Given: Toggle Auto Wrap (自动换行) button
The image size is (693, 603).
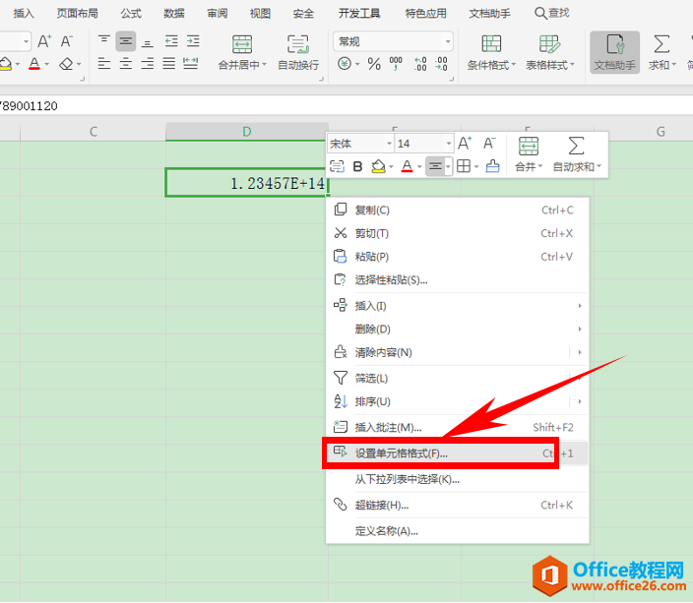Looking at the screenshot, I should click(x=298, y=52).
